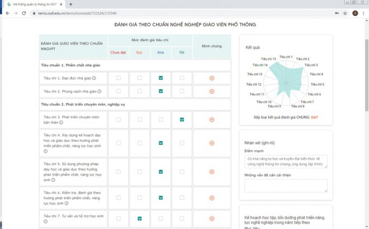Uncheck Tốt for Tiêu chí 3
This screenshot has width=369, height=229.
coord(182,120)
